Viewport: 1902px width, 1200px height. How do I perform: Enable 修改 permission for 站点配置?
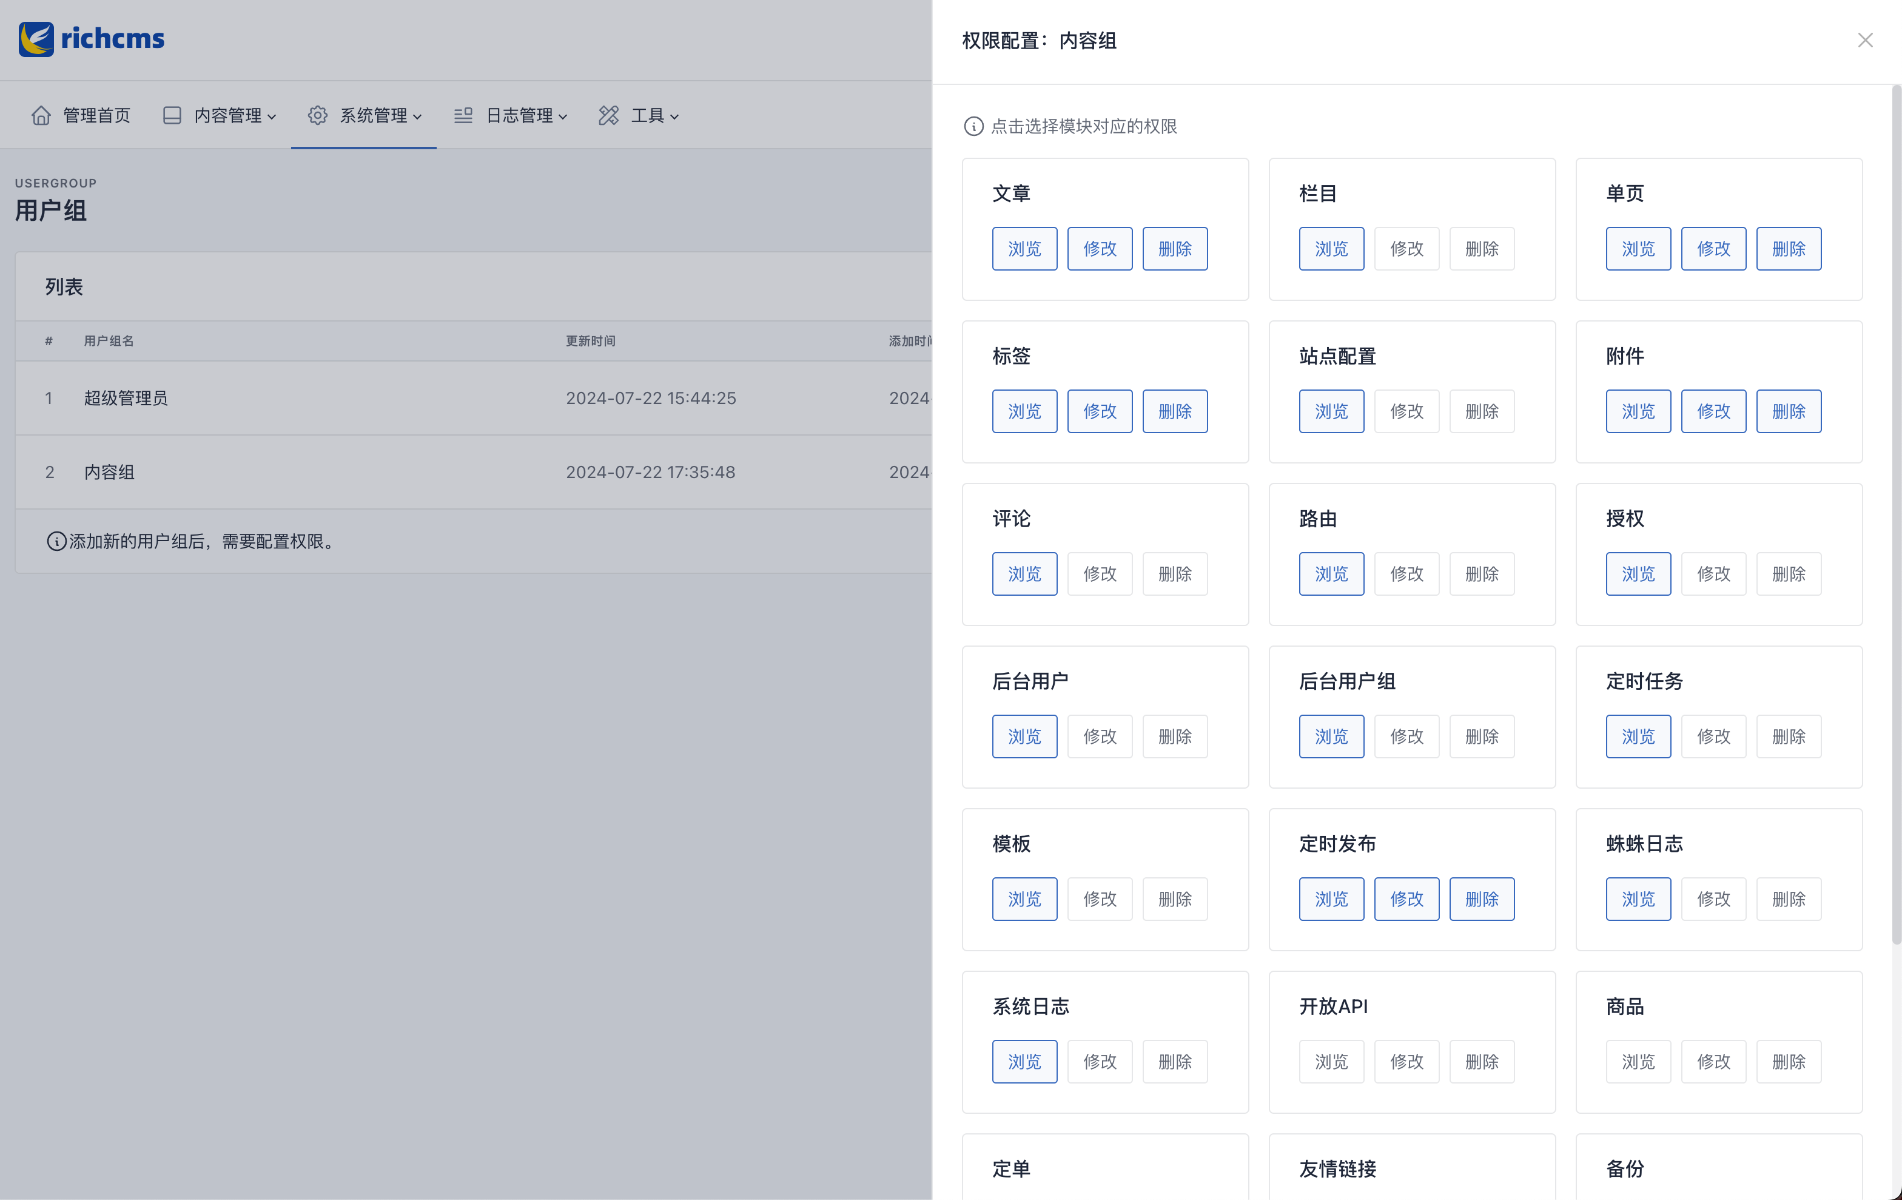click(x=1406, y=411)
